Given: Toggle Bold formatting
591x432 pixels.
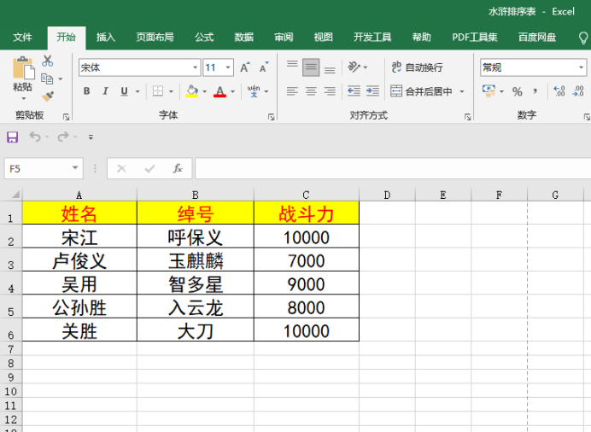Looking at the screenshot, I should [87, 91].
